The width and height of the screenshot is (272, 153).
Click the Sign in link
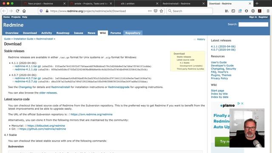tap(253, 17)
